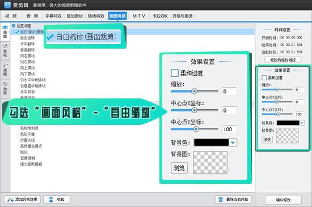Click the 添加风格效果 wand icon button
The width and height of the screenshot is (312, 207).
click(22, 199)
